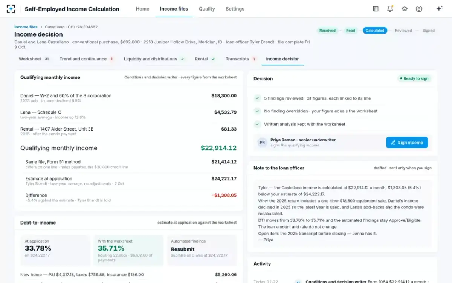Image resolution: width=452 pixels, height=283 pixels.
Task: Click the PR avatar for Priya Raman
Action: tap(262, 143)
